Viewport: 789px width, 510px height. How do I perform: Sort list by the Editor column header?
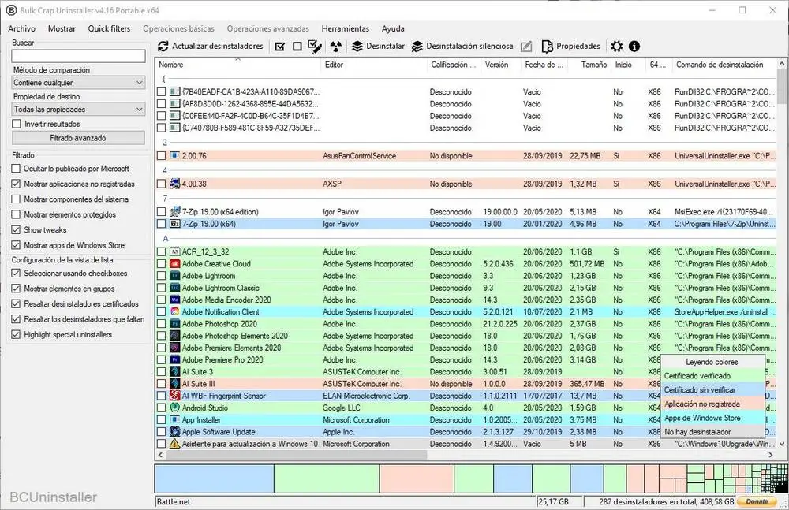click(x=374, y=65)
